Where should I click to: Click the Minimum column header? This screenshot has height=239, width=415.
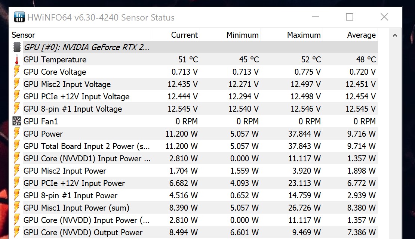pos(230,35)
